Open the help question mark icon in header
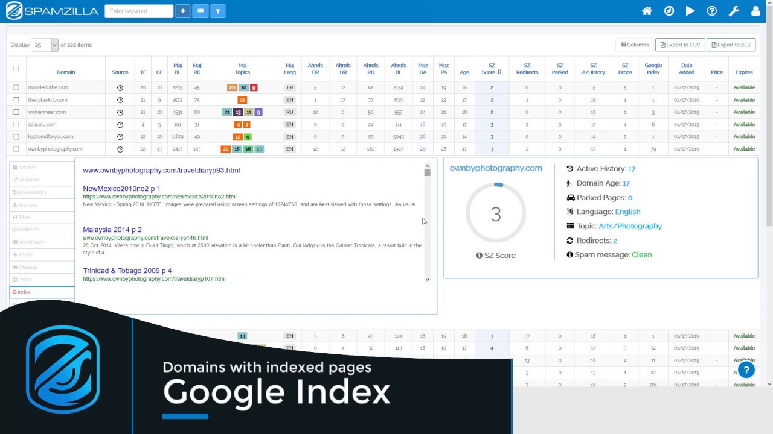773x434 pixels. 712,11
